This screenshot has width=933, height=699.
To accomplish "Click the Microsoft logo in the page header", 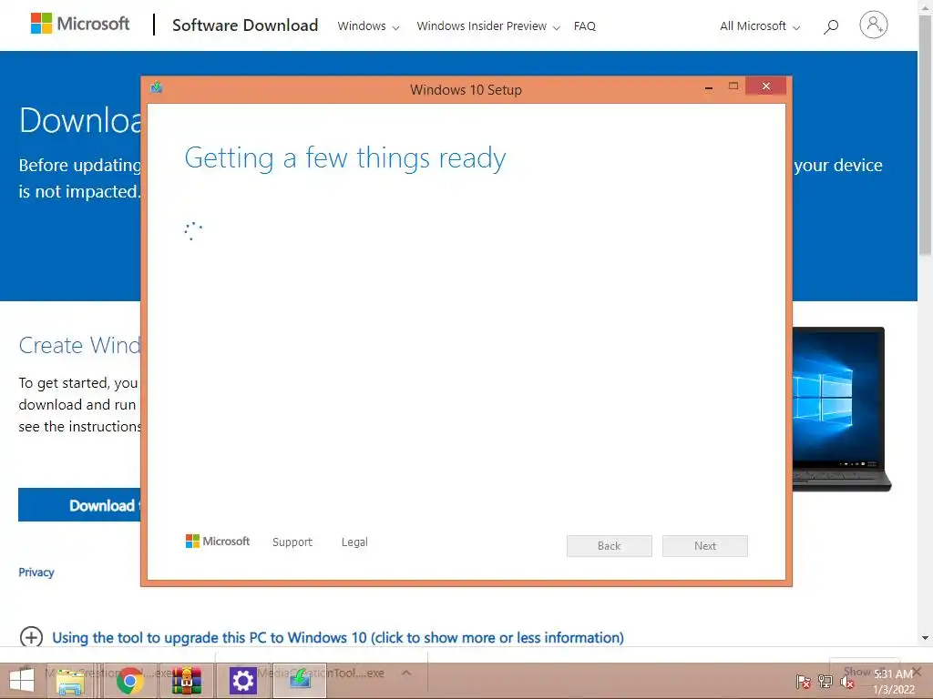I will [80, 24].
